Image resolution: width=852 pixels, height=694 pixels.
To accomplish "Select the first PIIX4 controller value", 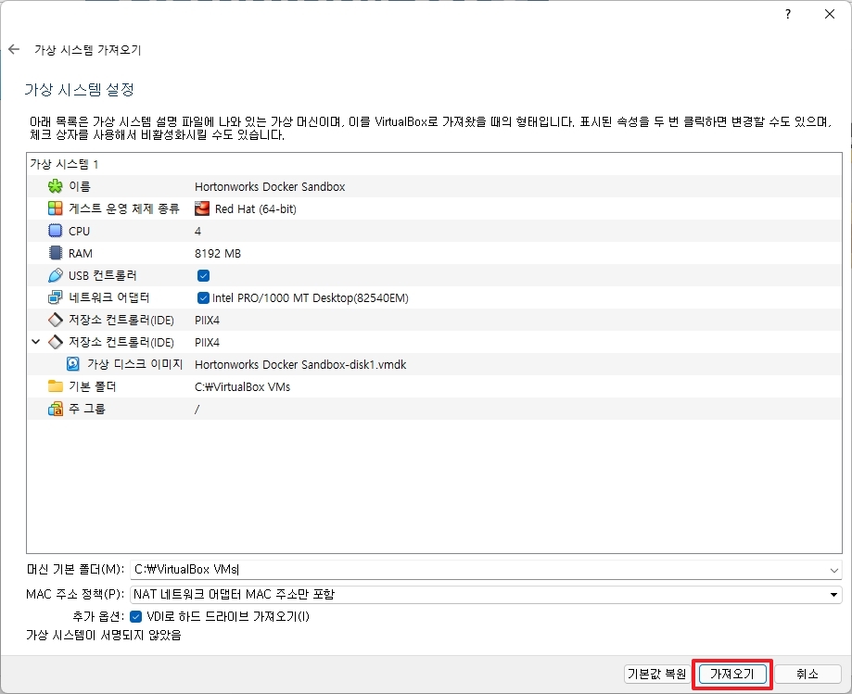I will [x=207, y=321].
